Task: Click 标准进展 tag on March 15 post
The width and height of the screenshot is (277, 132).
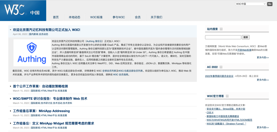Action: [x=62, y=91]
